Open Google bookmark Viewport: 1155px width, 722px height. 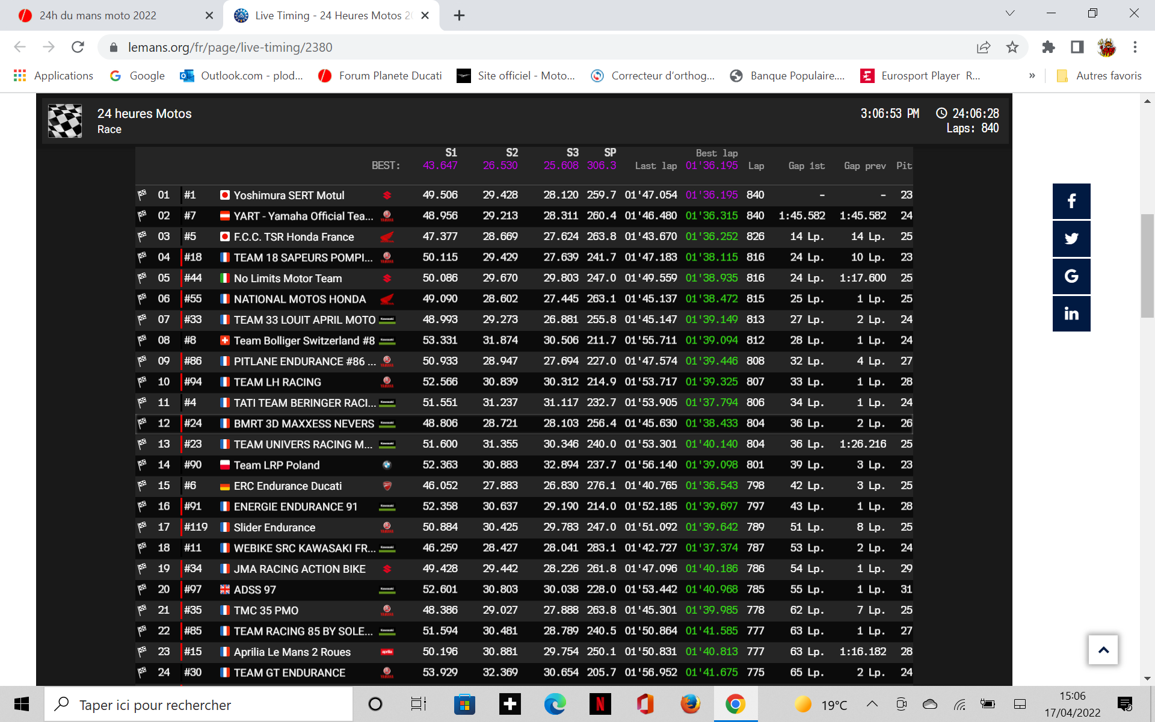click(138, 76)
